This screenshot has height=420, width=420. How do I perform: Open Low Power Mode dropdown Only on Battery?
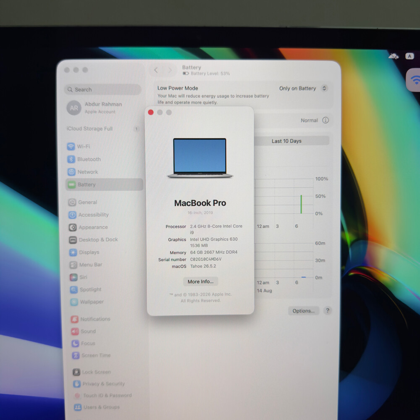pos(303,88)
